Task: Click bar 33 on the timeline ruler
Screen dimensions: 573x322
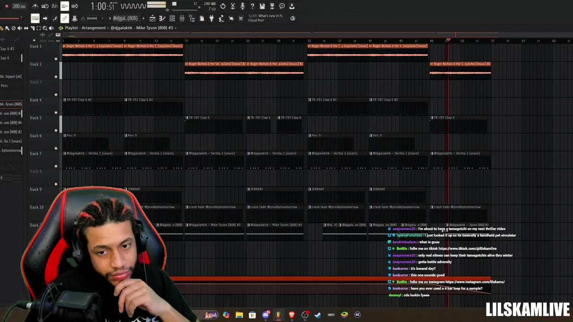Action: pyautogui.click(x=309, y=41)
